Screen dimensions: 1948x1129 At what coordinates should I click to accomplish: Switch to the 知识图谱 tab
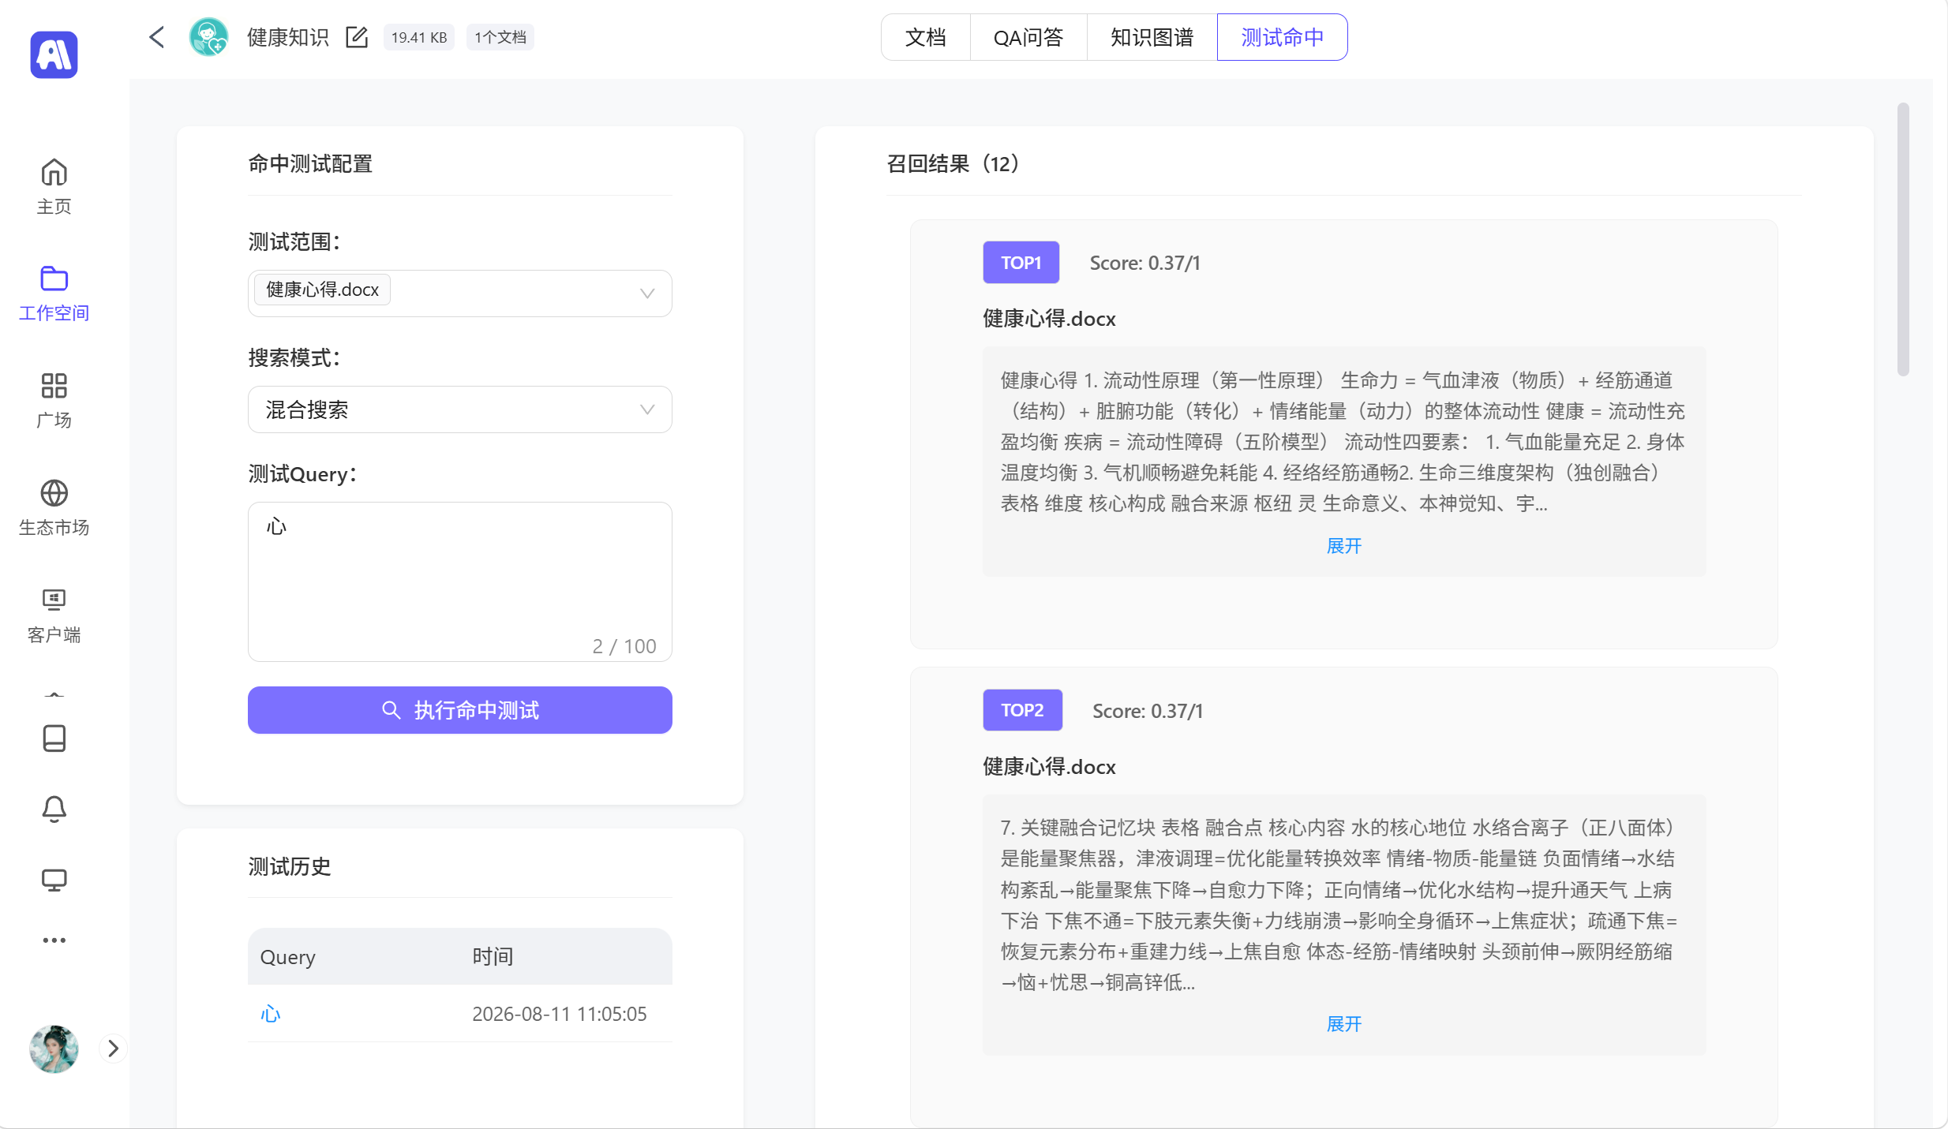point(1152,37)
